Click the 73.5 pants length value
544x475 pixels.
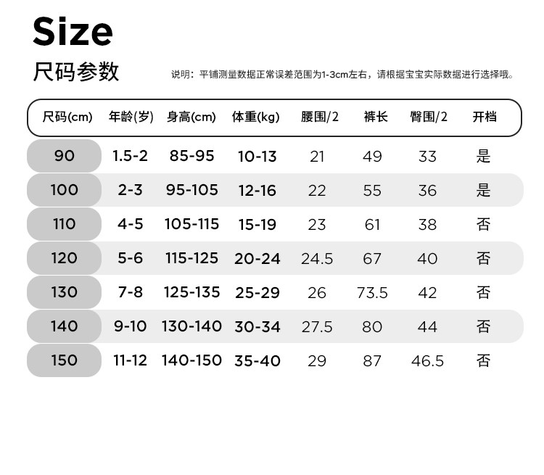coord(372,293)
